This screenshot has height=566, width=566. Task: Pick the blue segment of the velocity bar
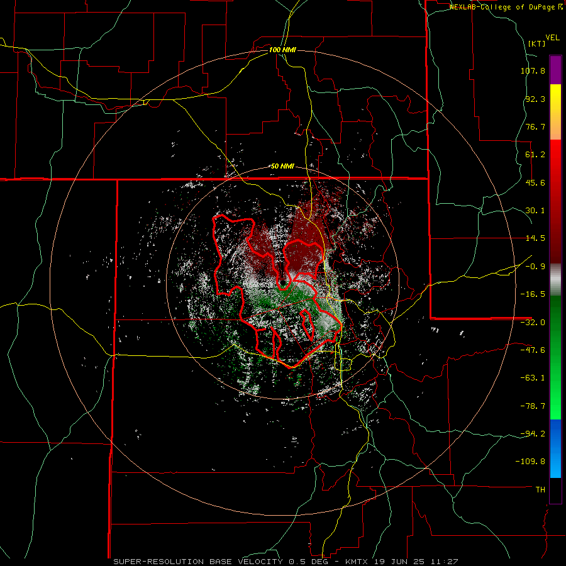point(555,448)
